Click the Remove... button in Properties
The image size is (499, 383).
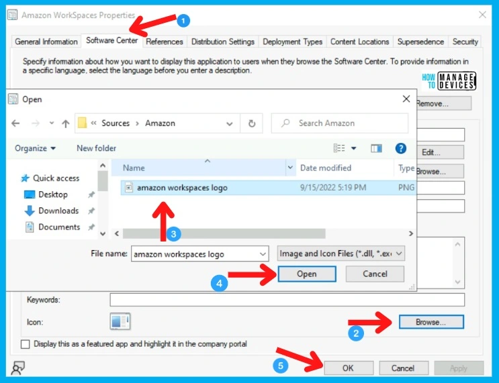coord(444,103)
